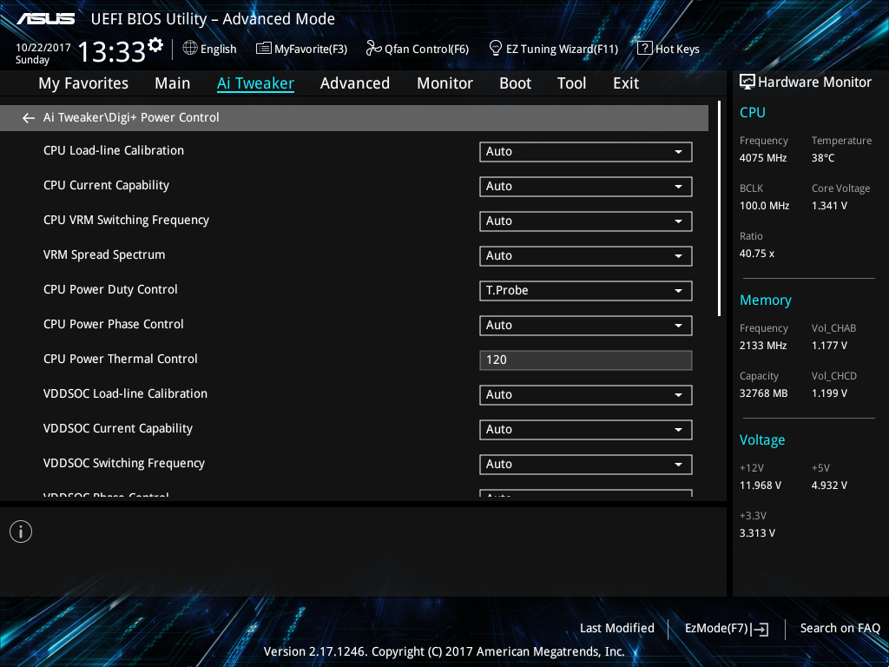
Task: Go to the Boot tab
Action: (x=516, y=83)
